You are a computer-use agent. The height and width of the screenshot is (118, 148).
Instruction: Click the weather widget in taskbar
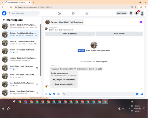click(122, 109)
